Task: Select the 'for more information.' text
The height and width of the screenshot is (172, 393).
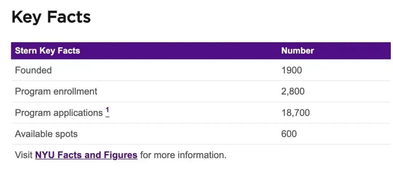Action: 183,155
